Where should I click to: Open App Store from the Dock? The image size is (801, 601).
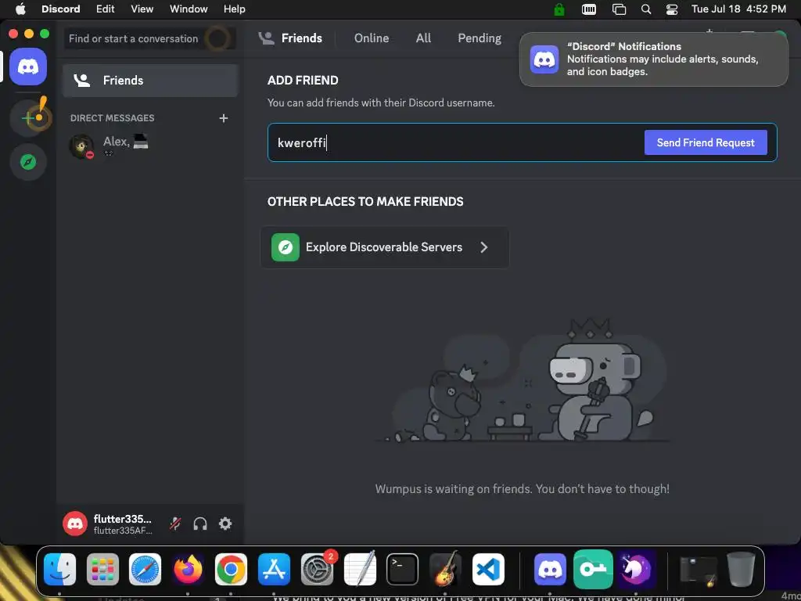point(274,570)
